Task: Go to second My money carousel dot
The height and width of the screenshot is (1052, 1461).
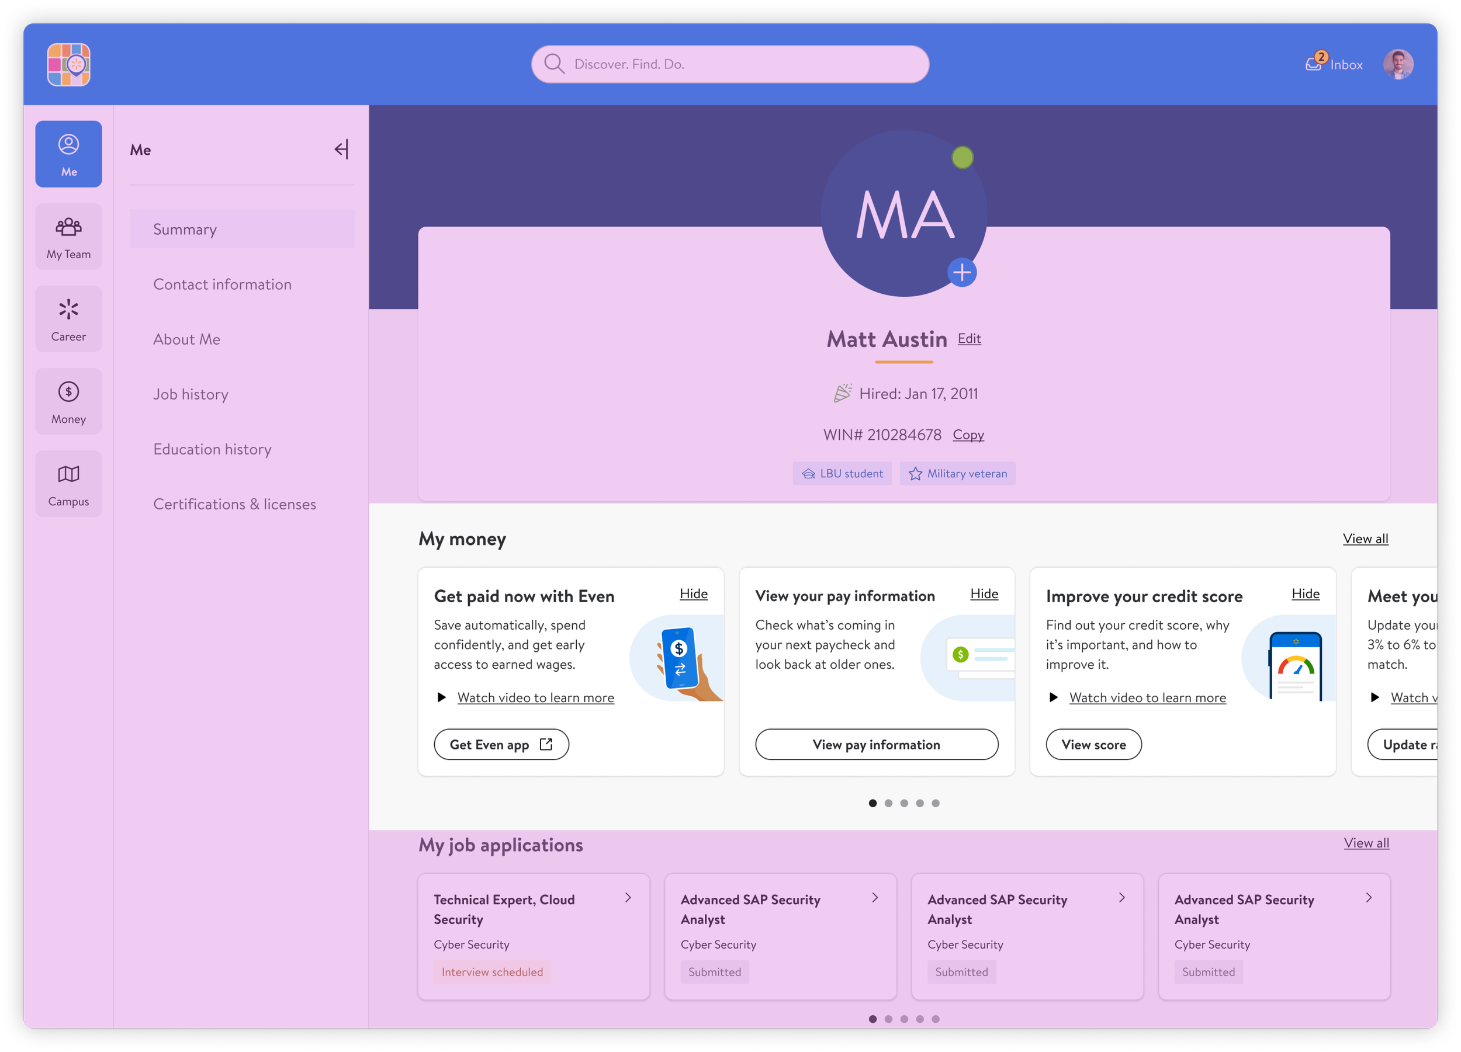Action: [x=888, y=803]
